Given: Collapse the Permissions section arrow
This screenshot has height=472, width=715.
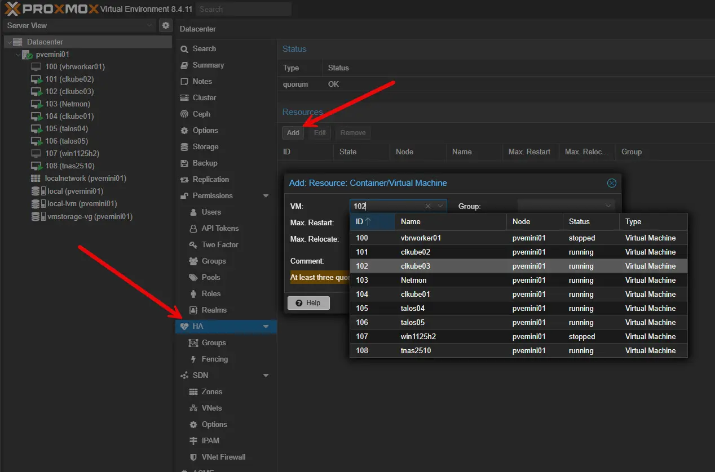Looking at the screenshot, I should tap(266, 196).
